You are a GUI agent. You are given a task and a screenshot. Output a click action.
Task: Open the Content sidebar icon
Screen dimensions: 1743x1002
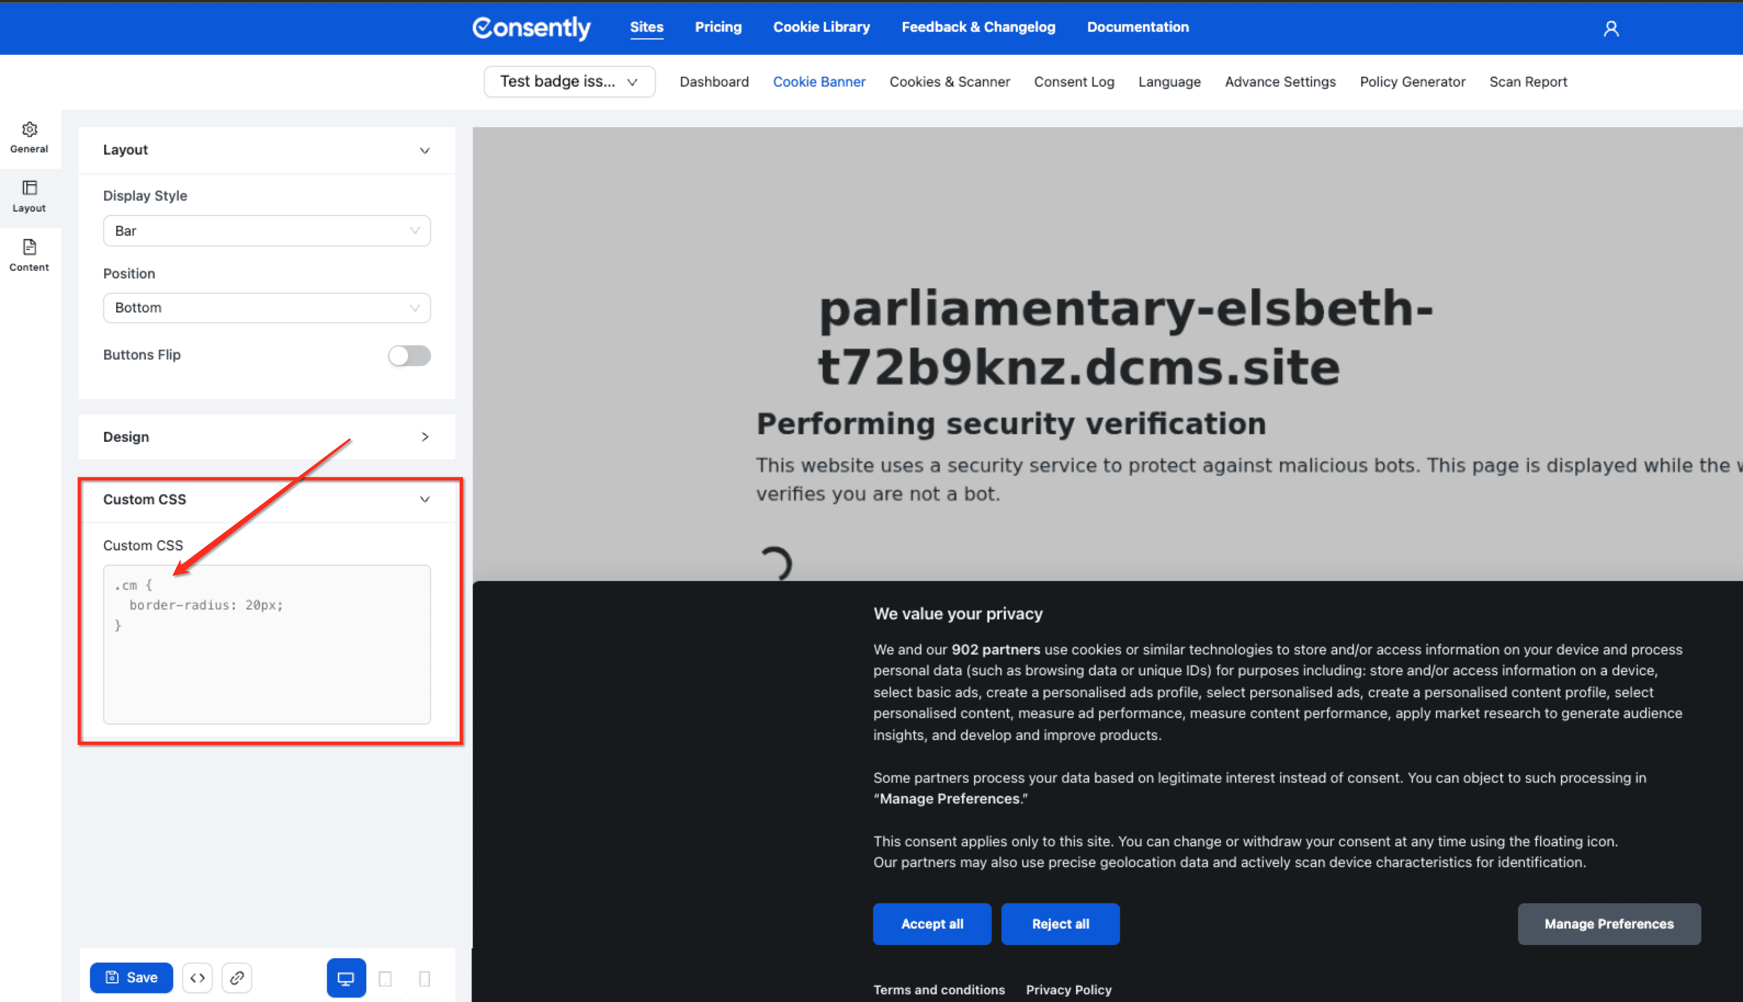[x=29, y=255]
